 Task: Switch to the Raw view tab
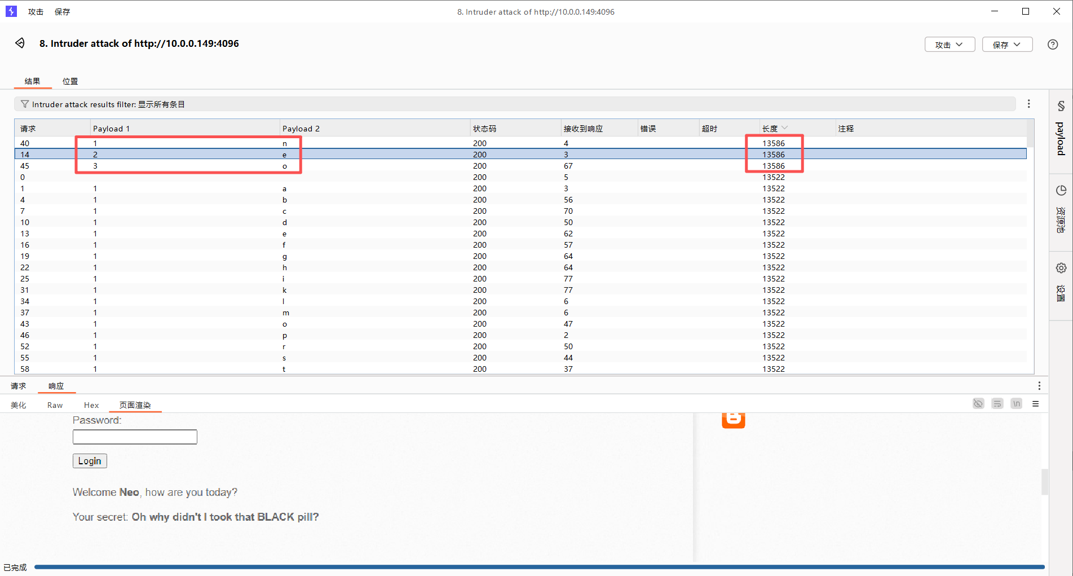pos(55,405)
